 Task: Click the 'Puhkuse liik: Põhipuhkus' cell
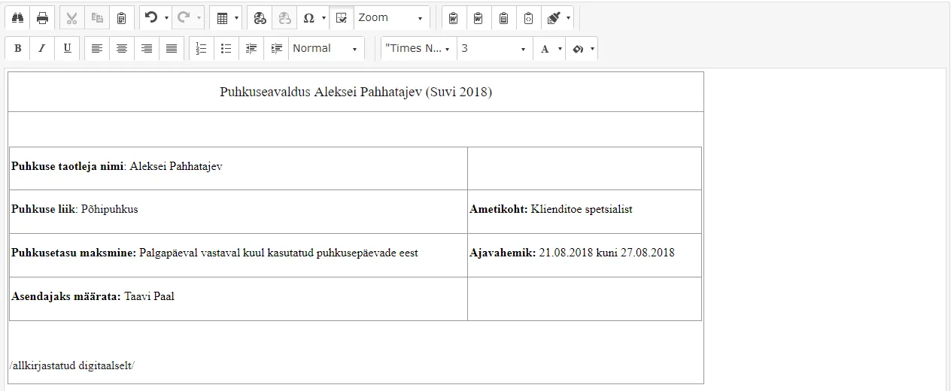point(239,211)
